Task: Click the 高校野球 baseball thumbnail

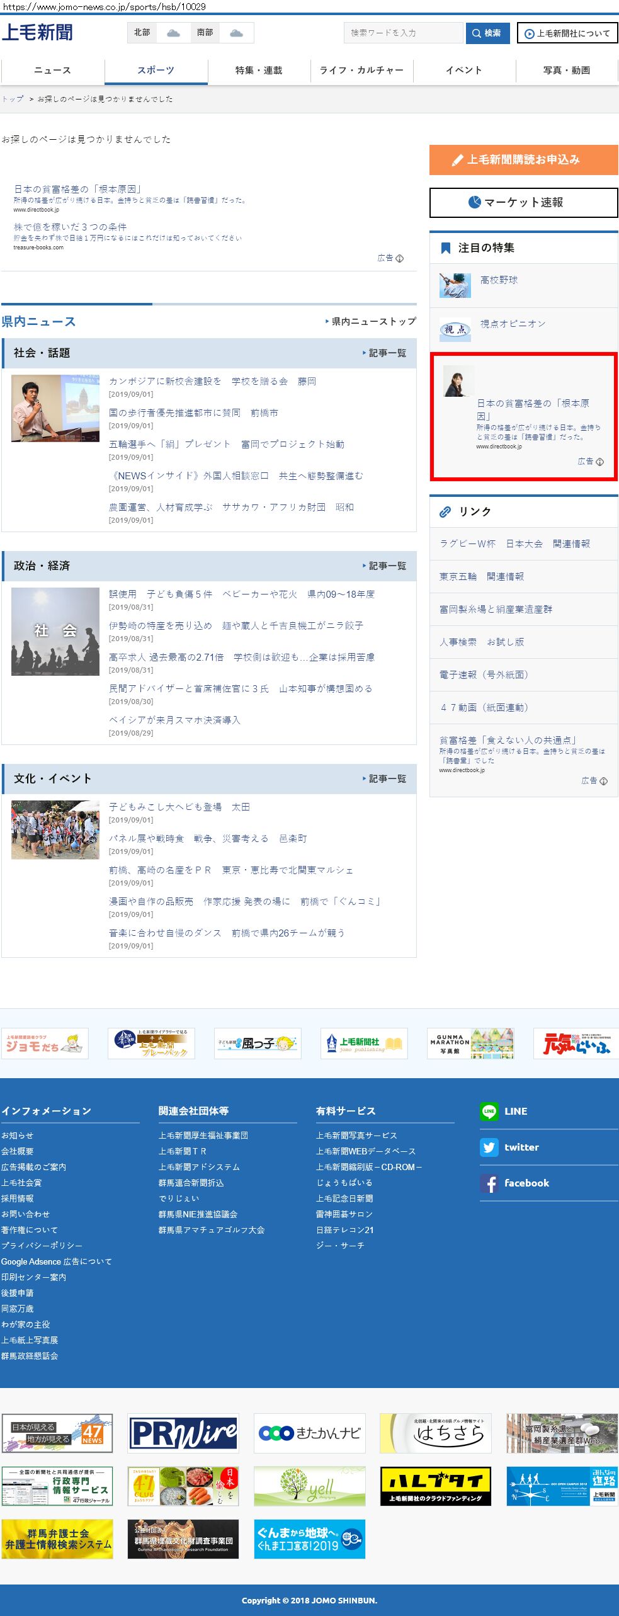Action: 455,285
